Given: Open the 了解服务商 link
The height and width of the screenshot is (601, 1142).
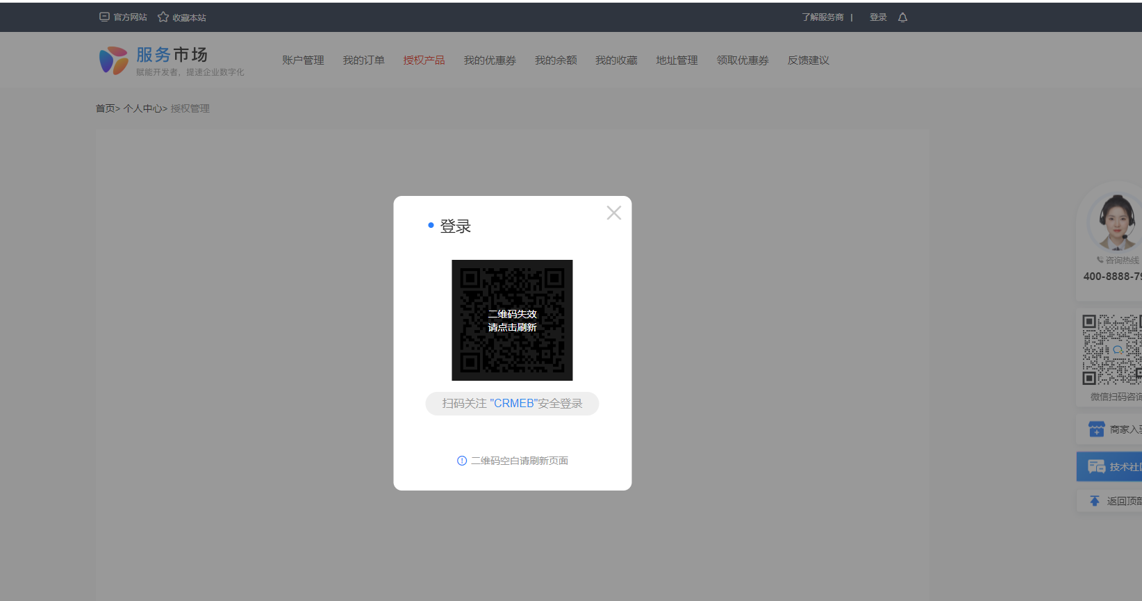Looking at the screenshot, I should [x=822, y=17].
